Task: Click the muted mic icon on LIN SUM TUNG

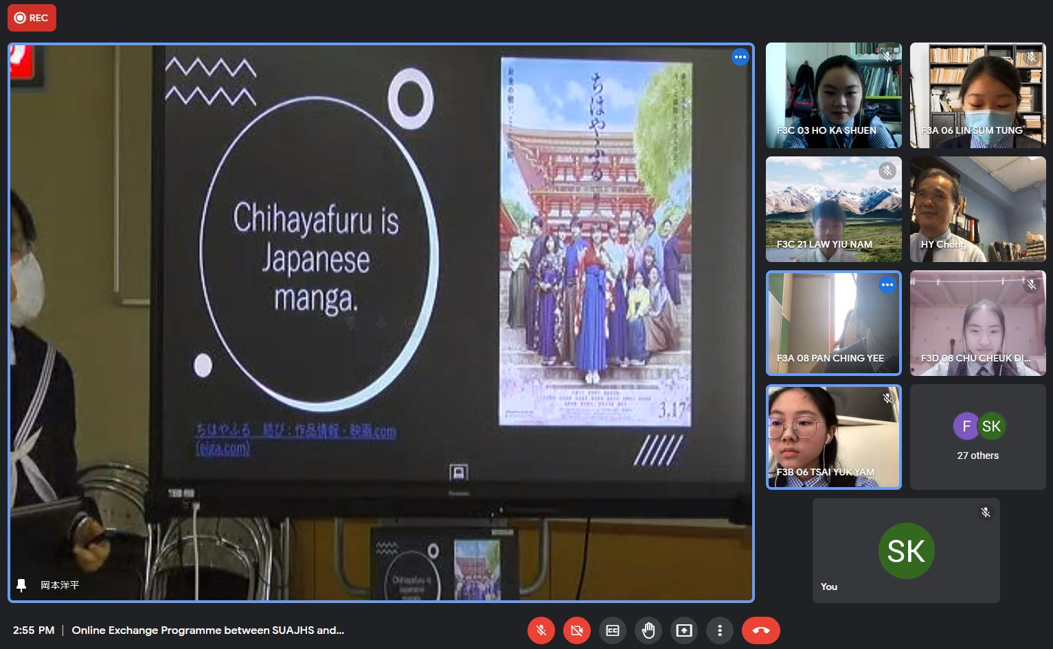Action: pyautogui.click(x=1032, y=57)
